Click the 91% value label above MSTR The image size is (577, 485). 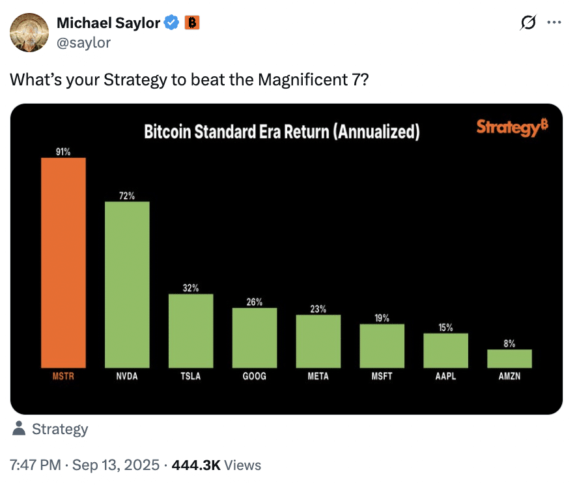tap(63, 152)
